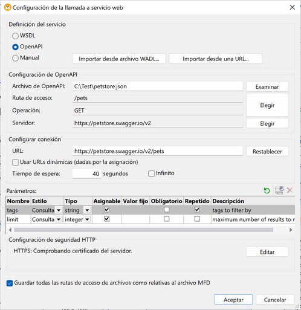
Task: Tick the Infinito timeout checkbox
Action: pos(151,173)
